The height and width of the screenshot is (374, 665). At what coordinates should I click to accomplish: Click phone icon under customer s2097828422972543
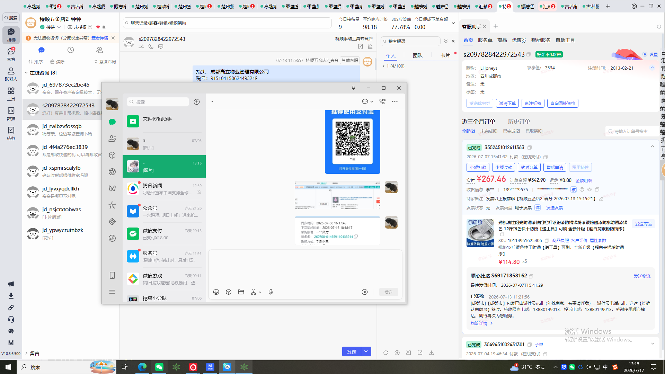click(151, 46)
